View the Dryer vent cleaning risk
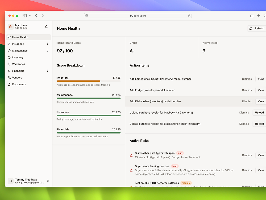The width and height of the screenshot is (266, 200). (261, 170)
